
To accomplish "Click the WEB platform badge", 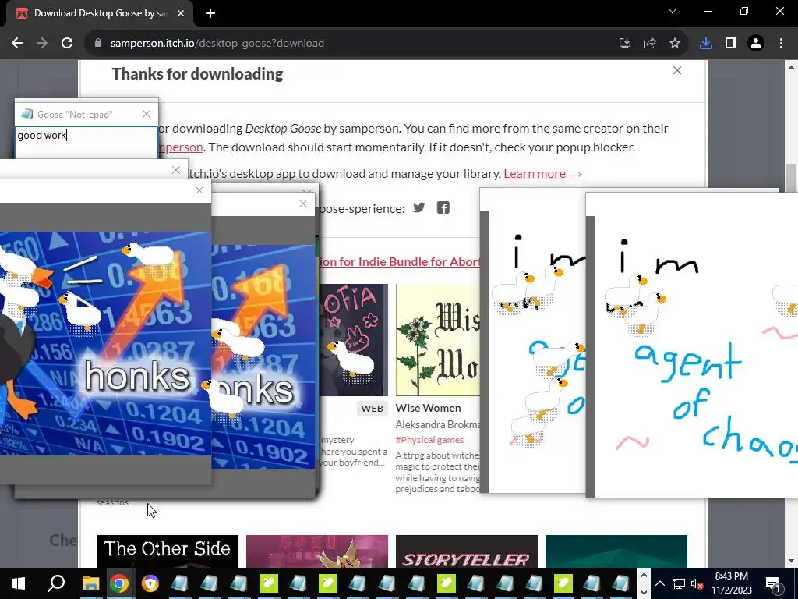I will point(372,409).
